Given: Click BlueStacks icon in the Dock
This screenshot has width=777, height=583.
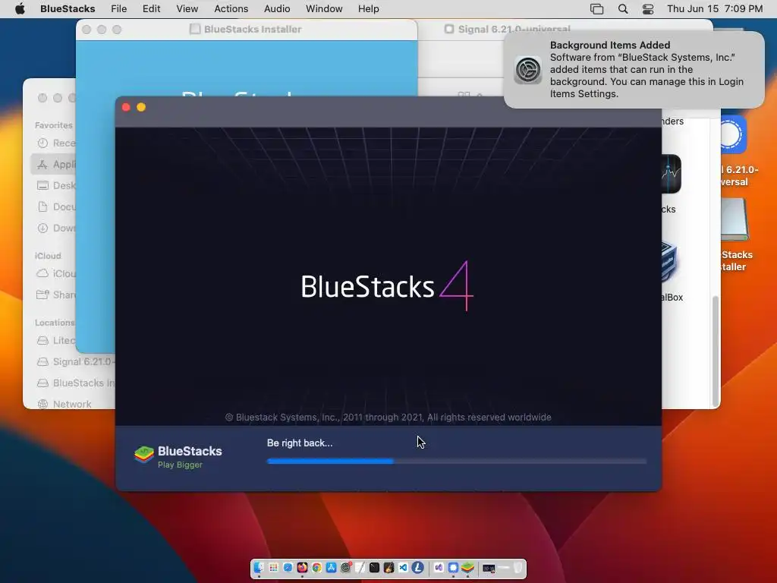Looking at the screenshot, I should 467,568.
